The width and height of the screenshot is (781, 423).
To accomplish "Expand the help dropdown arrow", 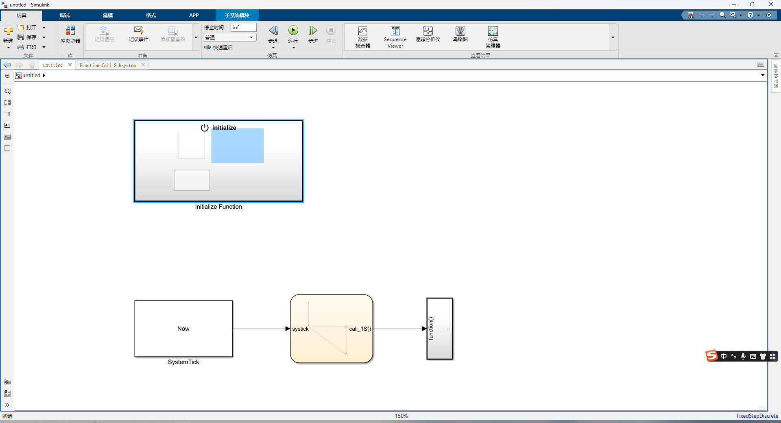I will point(759,15).
